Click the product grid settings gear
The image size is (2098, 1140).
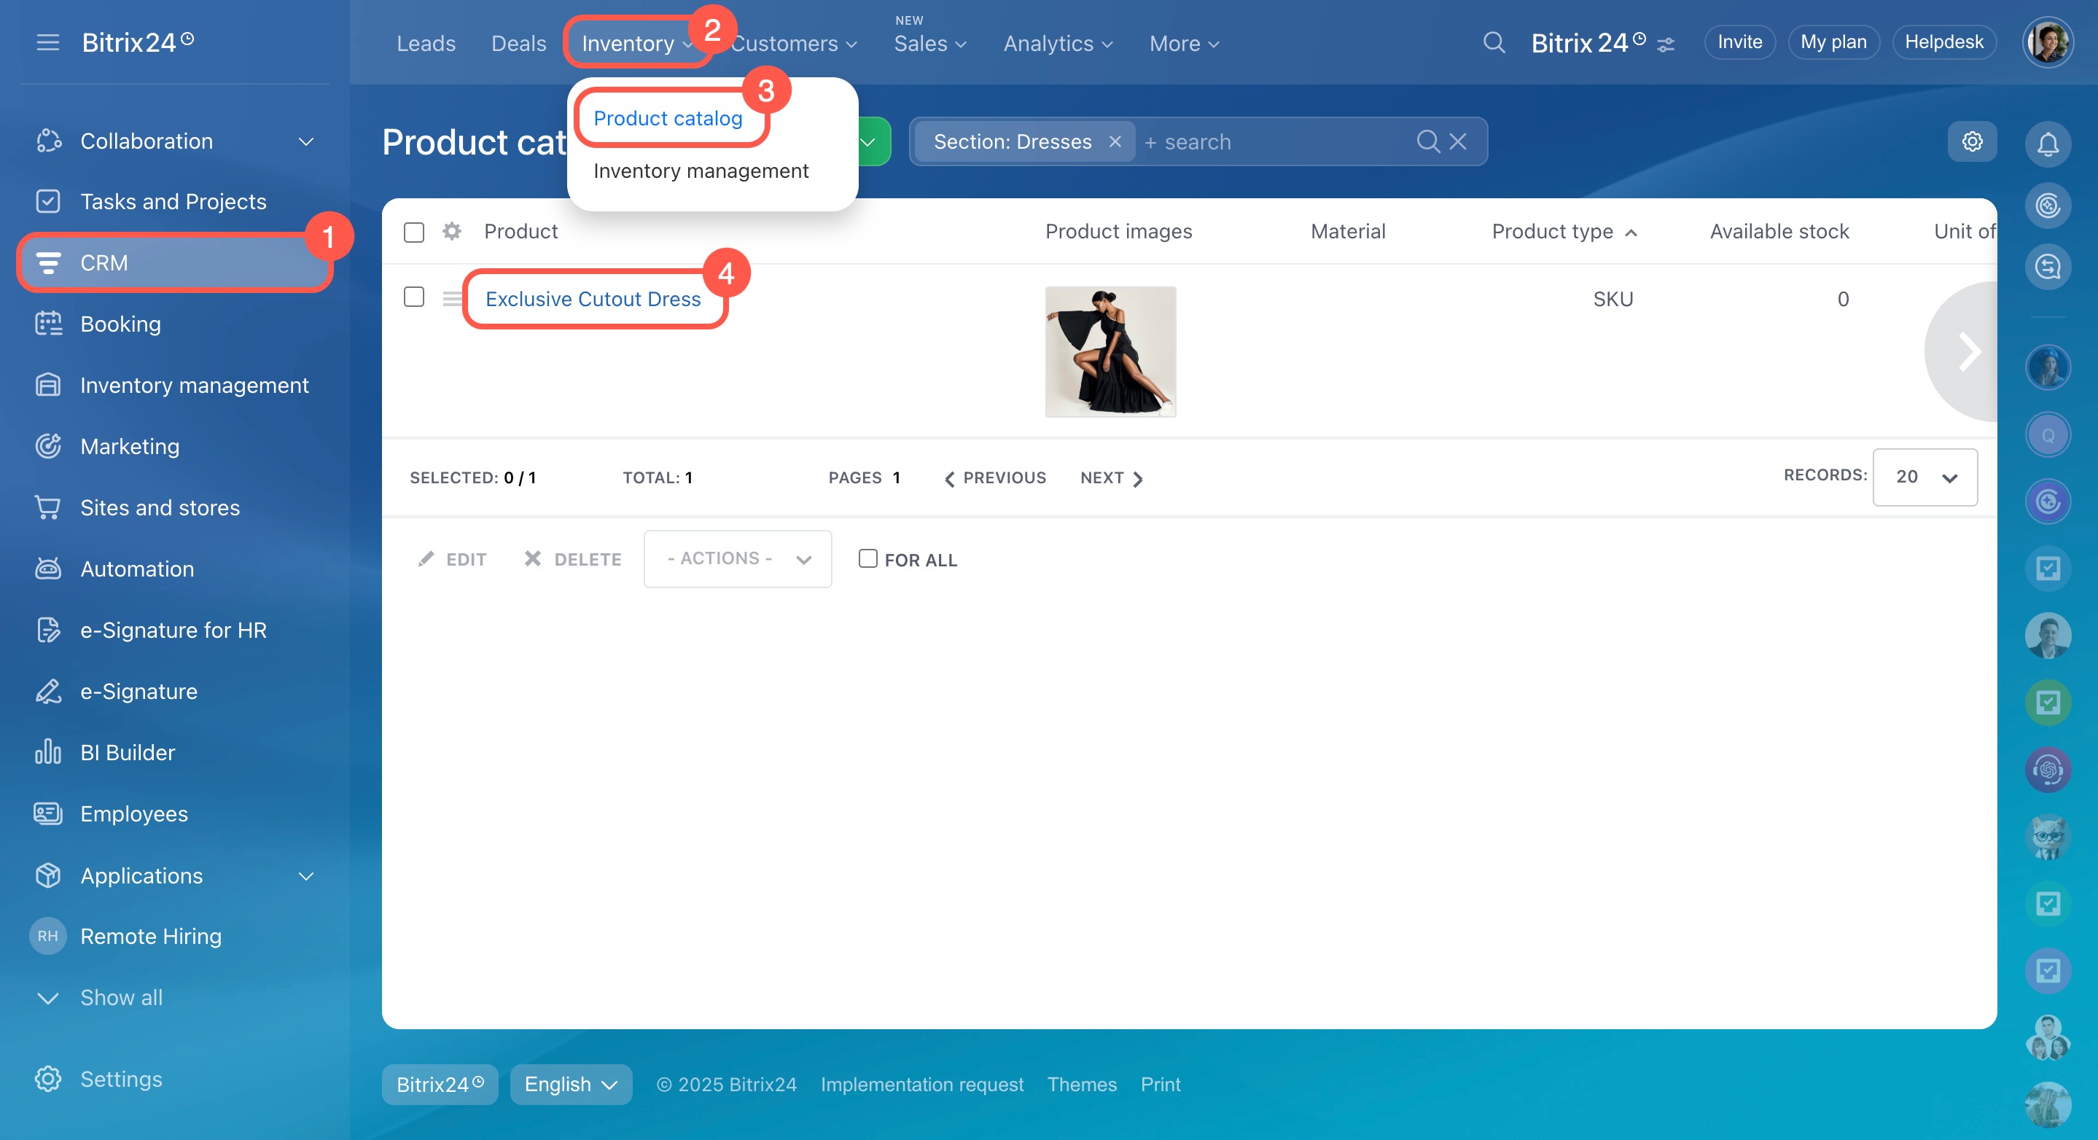click(452, 231)
